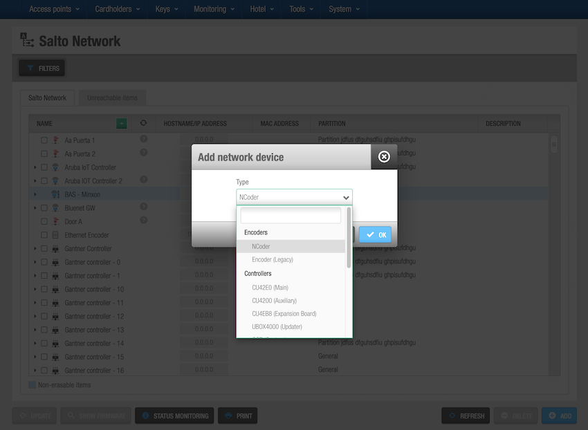The height and width of the screenshot is (430, 588).
Task: Open the Cardholders menu
Action: click(118, 9)
